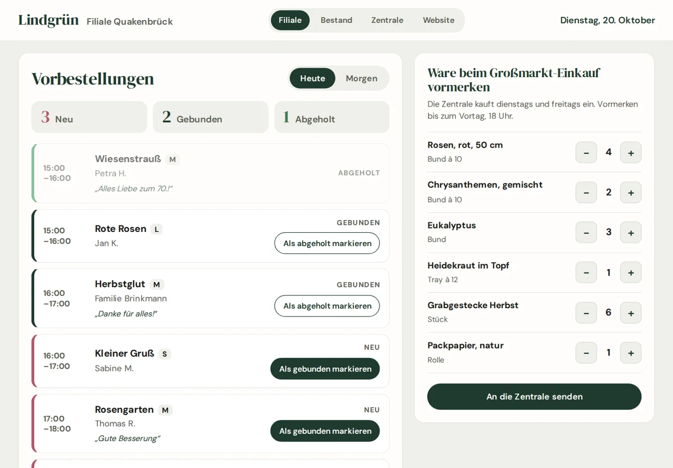
Task: Lower Grabgestecke Herbst quantity
Action: click(x=586, y=313)
